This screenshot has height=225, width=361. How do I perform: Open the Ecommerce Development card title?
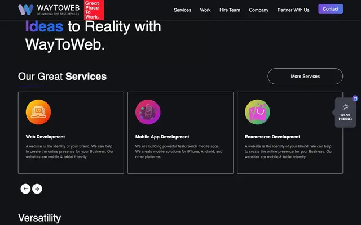272,137
